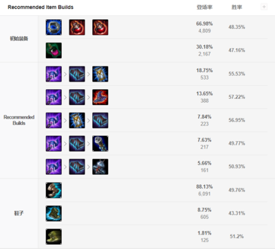Click the spellbook item in 13.65% build
The width and height of the screenshot is (275, 249).
pyautogui.click(x=77, y=97)
